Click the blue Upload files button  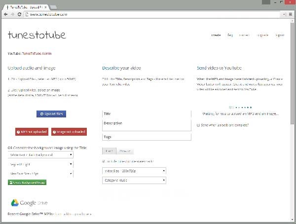[x=51, y=114]
